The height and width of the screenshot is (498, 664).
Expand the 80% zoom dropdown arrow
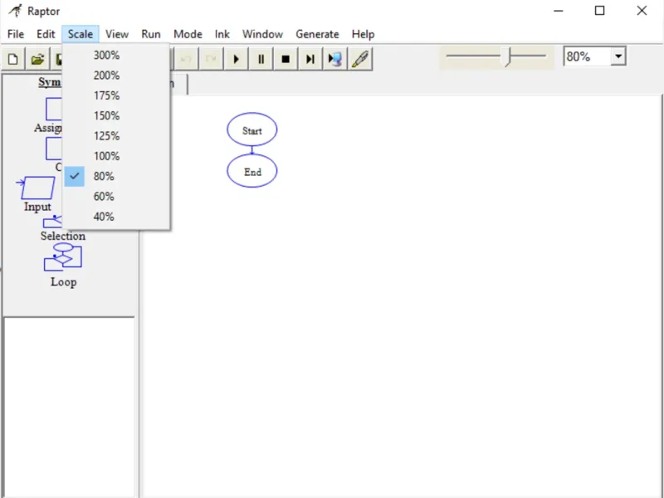pos(618,56)
